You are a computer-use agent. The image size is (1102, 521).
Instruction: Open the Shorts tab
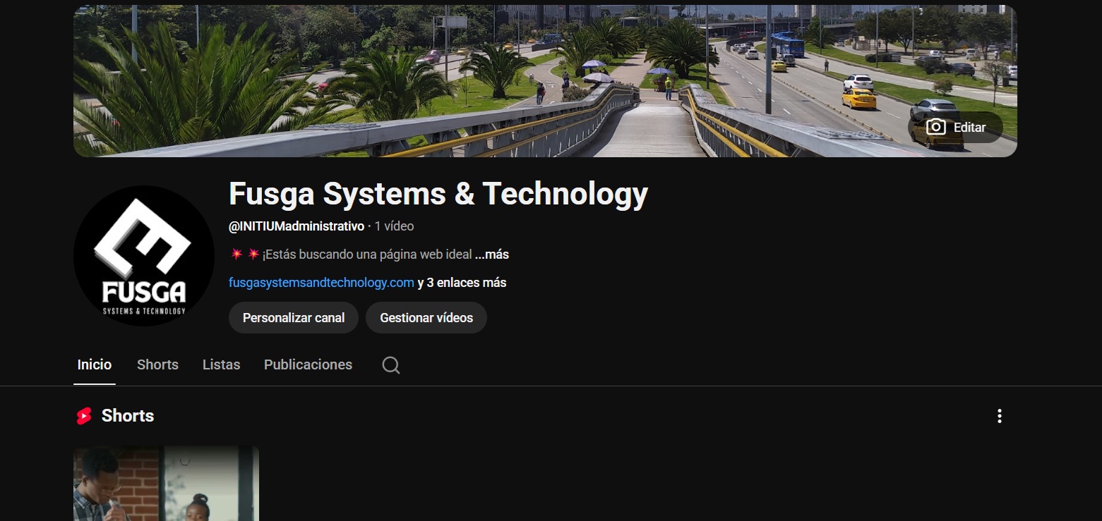(157, 364)
